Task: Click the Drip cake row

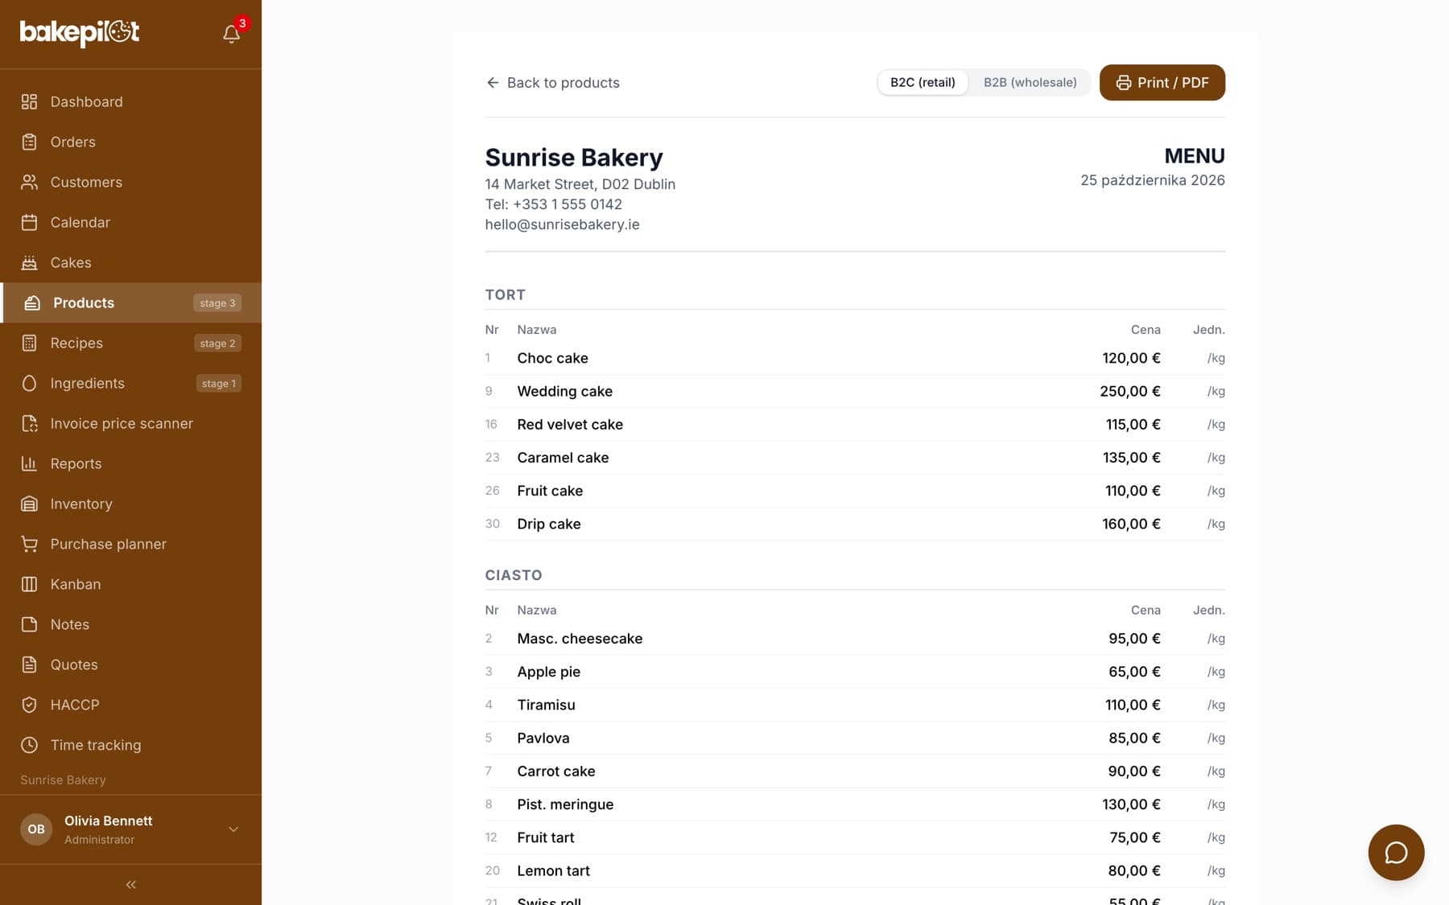Action: point(855,524)
